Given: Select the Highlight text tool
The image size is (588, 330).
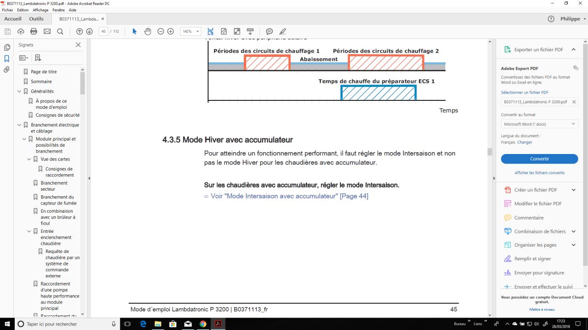Looking at the screenshot, I should tap(283, 31).
